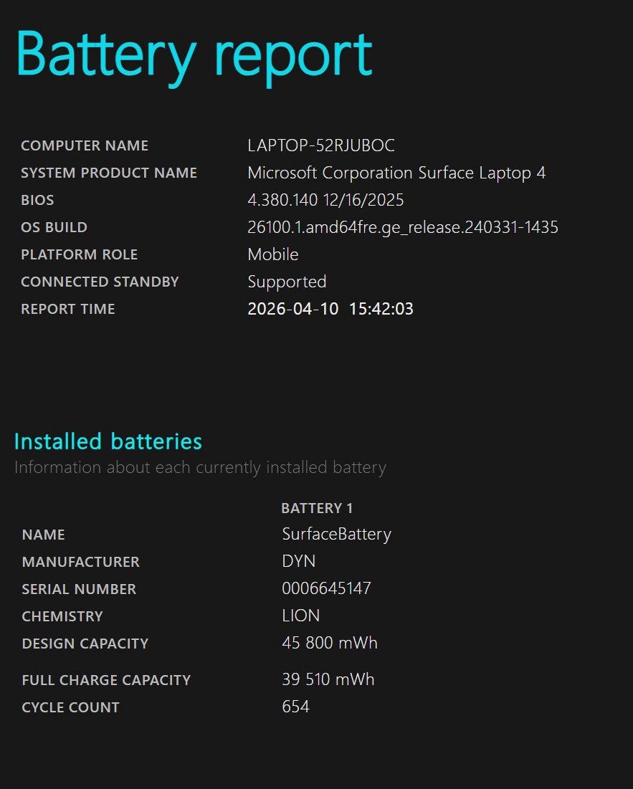Screen dimensions: 633x789
Task: Click the installed batteries description subtitle
Action: coord(200,468)
